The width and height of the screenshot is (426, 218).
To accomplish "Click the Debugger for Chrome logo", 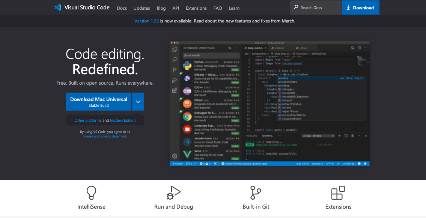I will pos(187,116).
